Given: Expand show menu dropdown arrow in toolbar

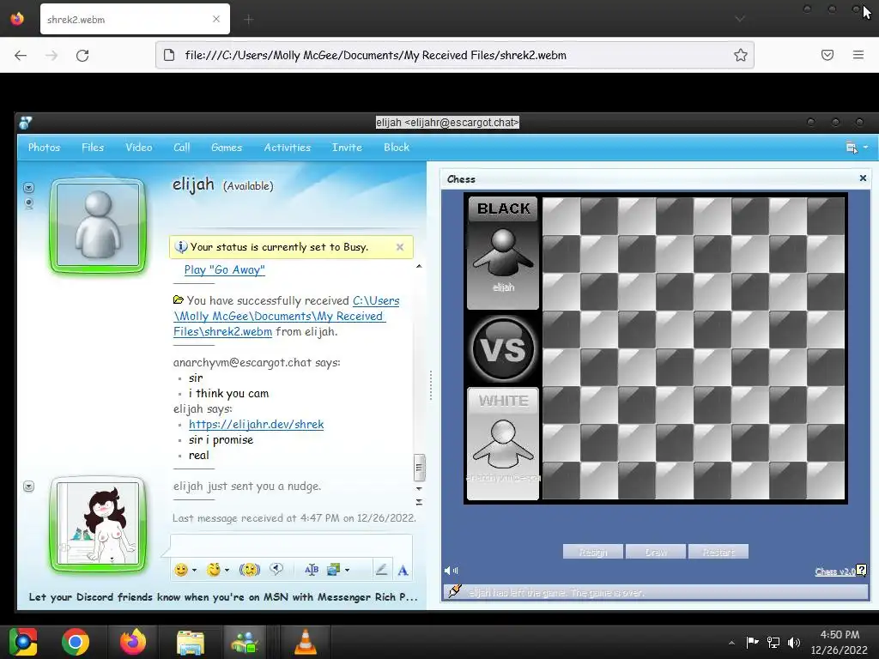Looking at the screenshot, I should click(865, 148).
